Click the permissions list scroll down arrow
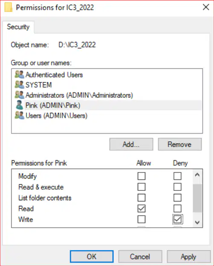Screen dimensions: 214x266 pyautogui.click(x=197, y=222)
